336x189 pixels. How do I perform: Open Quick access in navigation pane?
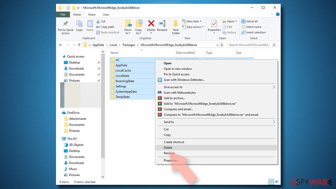[76, 57]
